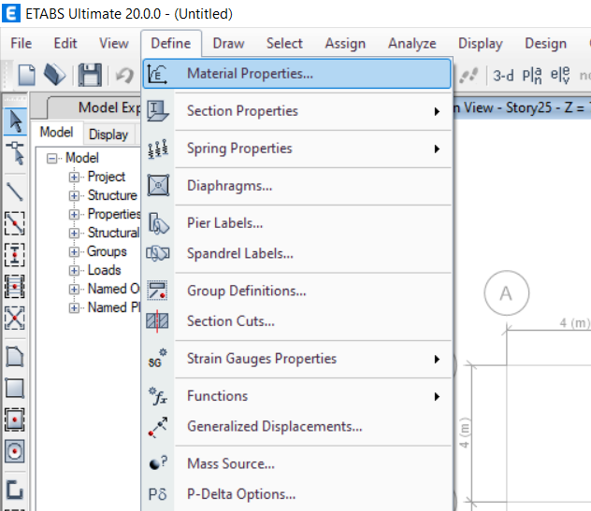Click the P-Delta icon
591x511 pixels.
157,494
